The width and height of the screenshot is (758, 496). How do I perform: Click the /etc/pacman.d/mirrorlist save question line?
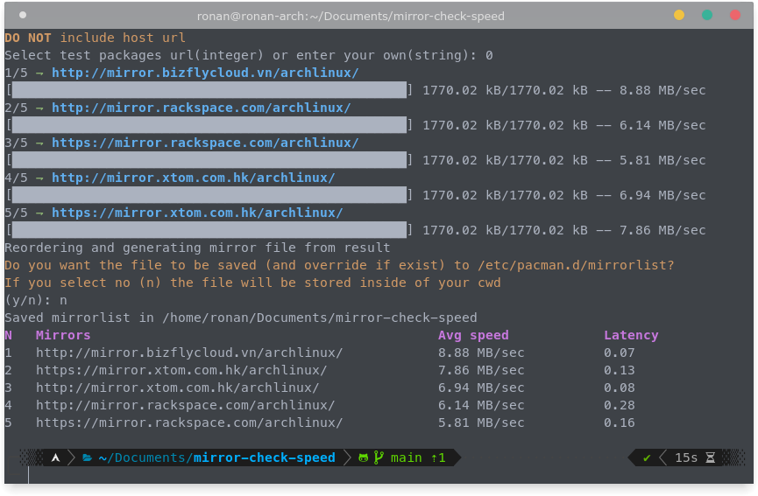pos(339,265)
